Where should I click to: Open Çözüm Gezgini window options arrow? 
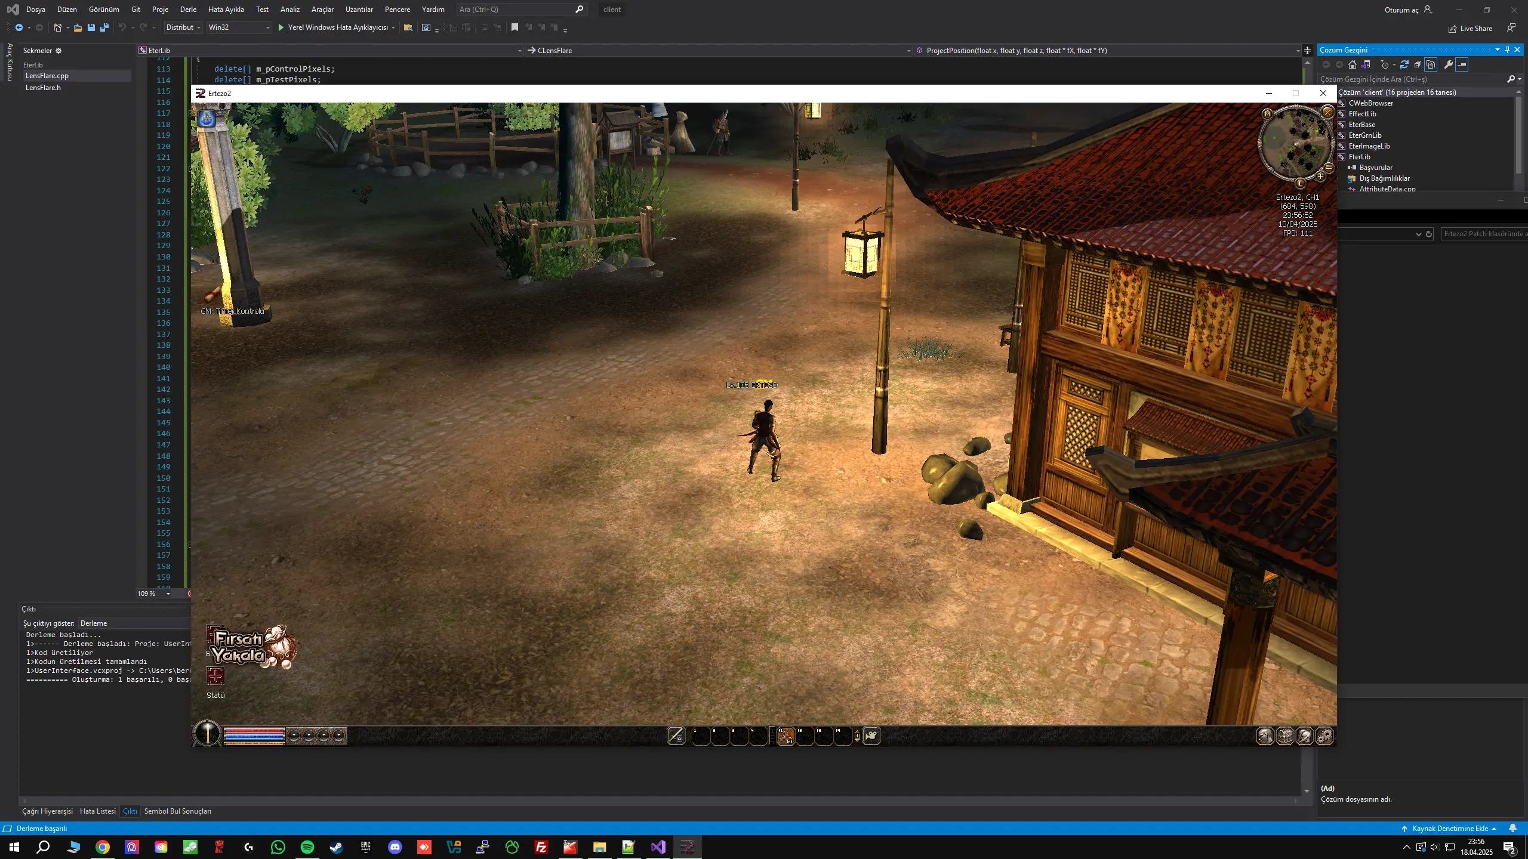click(1497, 50)
